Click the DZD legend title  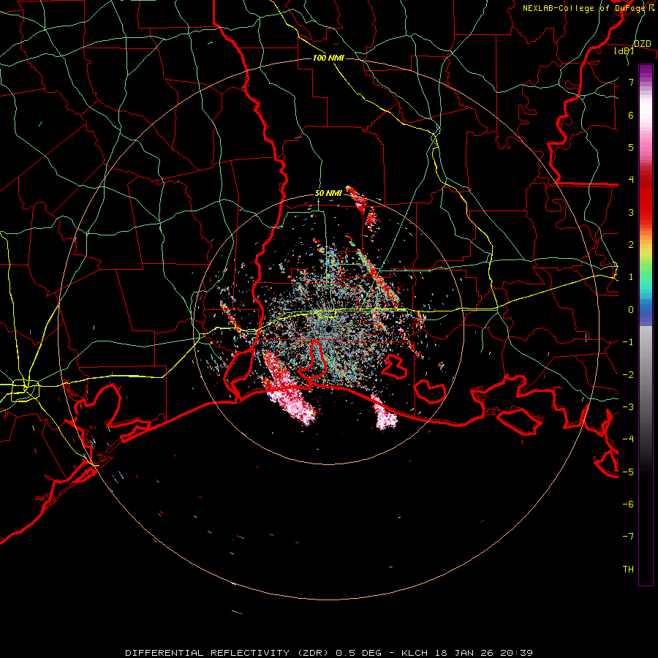click(x=643, y=44)
